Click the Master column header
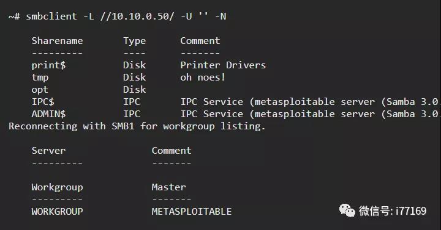Viewport: 441px width, 230px height. 169,187
